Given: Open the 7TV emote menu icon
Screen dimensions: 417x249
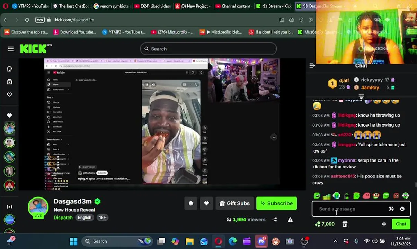Looking at the screenshot, I should coord(391,209).
